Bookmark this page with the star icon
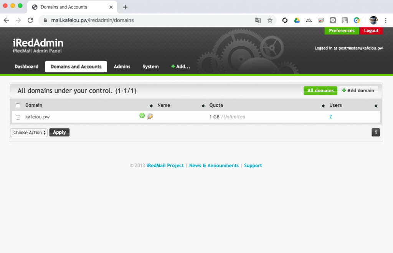393x253 pixels. tap(270, 20)
